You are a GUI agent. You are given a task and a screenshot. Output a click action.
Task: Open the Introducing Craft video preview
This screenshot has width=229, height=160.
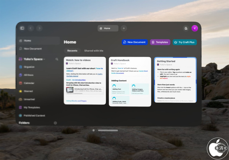(85, 91)
